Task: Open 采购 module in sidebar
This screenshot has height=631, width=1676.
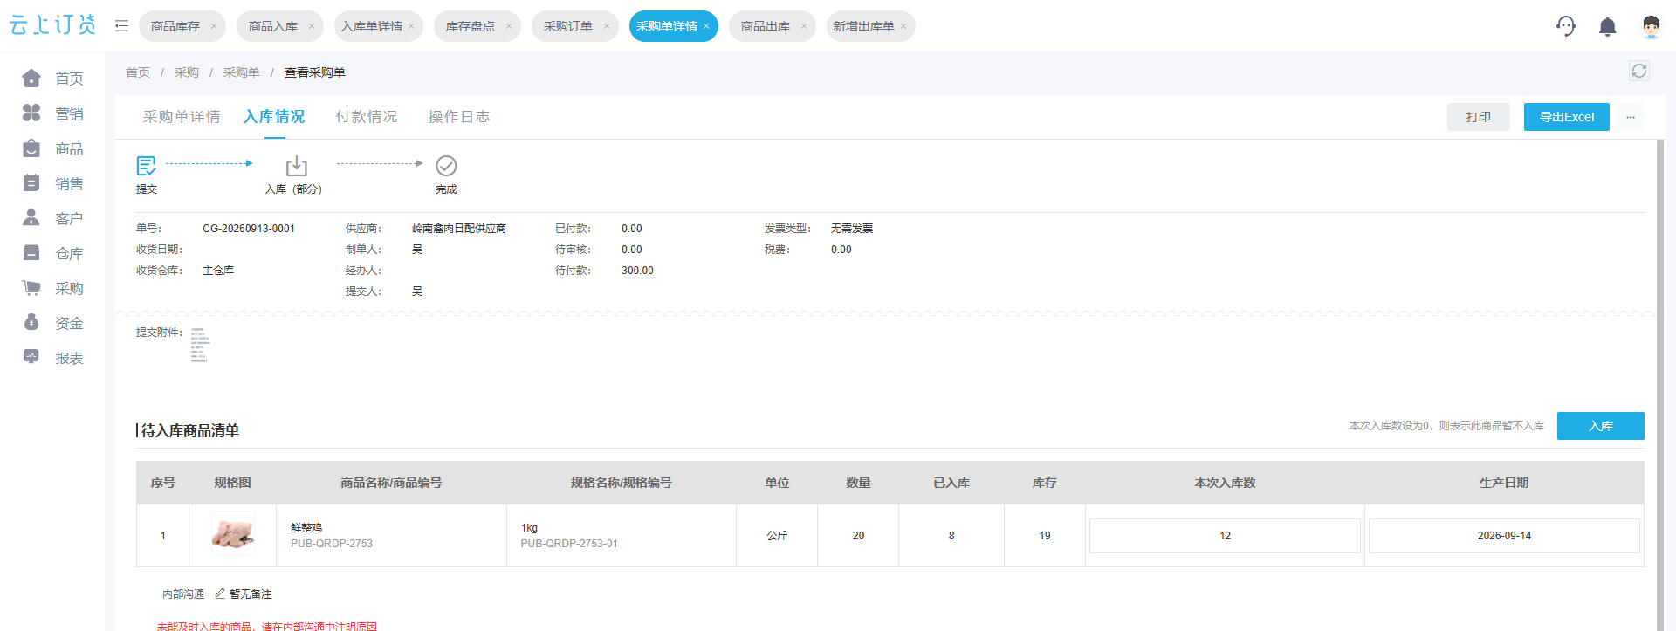Action: (x=52, y=288)
